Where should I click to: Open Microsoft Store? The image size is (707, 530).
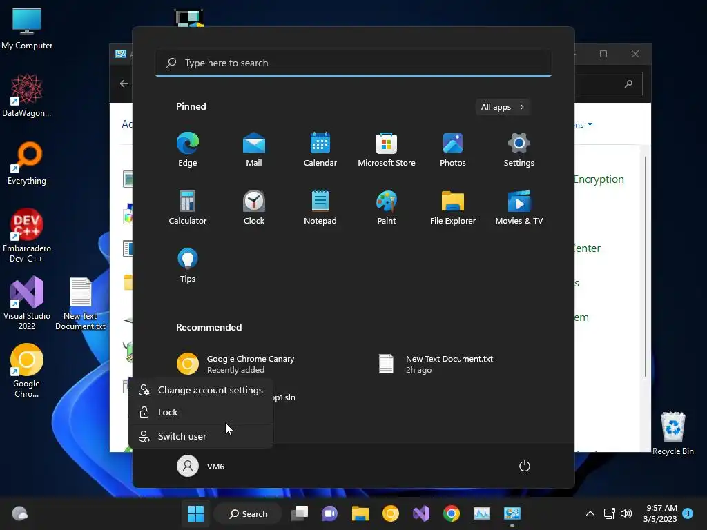click(387, 150)
